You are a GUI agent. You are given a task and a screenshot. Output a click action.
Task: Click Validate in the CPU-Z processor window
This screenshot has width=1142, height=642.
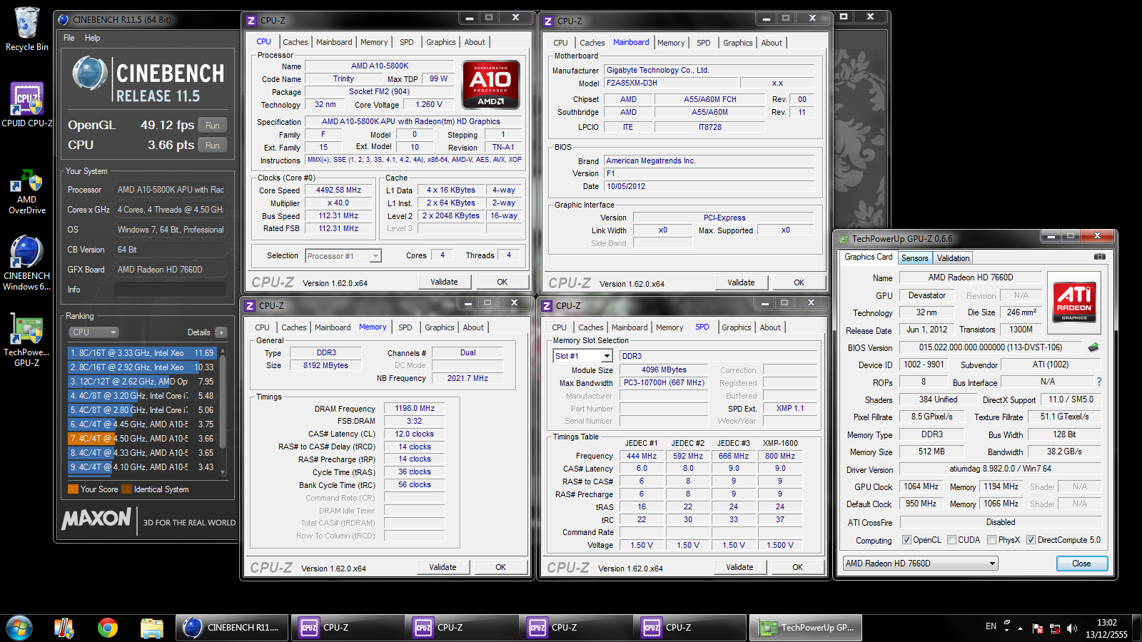(x=444, y=282)
